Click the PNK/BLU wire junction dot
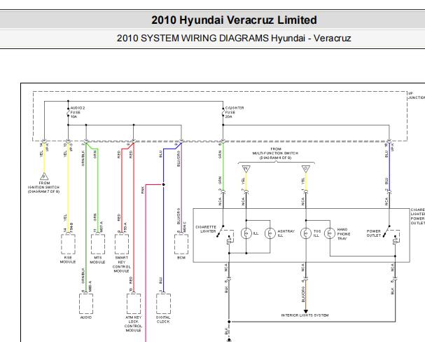The width and height of the screenshot is (425, 342). [163, 185]
